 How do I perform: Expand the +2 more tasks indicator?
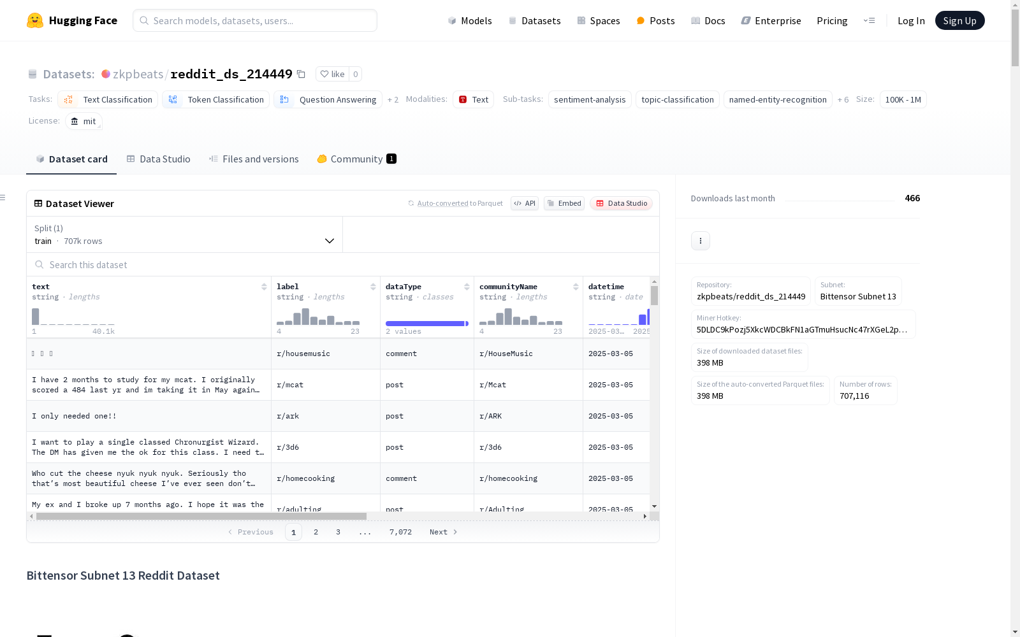(x=393, y=100)
